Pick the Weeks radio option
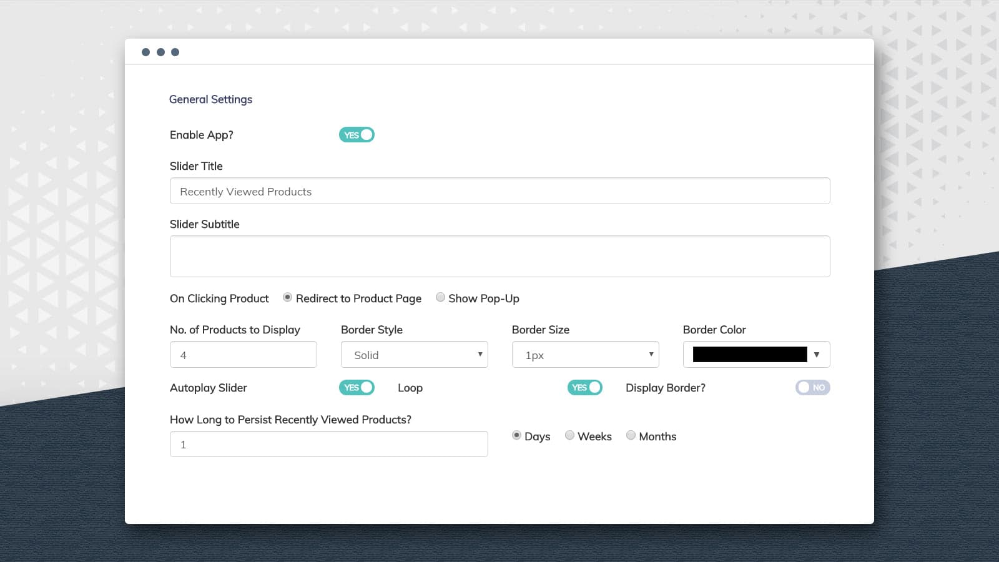This screenshot has height=562, width=999. point(569,435)
